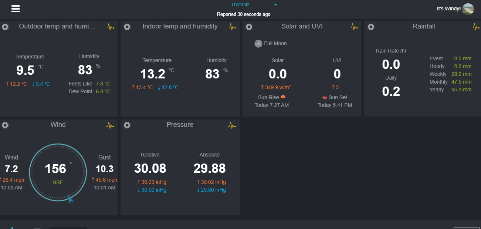Open the hamburger main menu
The width and height of the screenshot is (481, 229).
[16, 9]
